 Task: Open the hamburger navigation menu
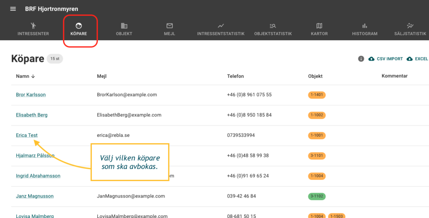13,9
